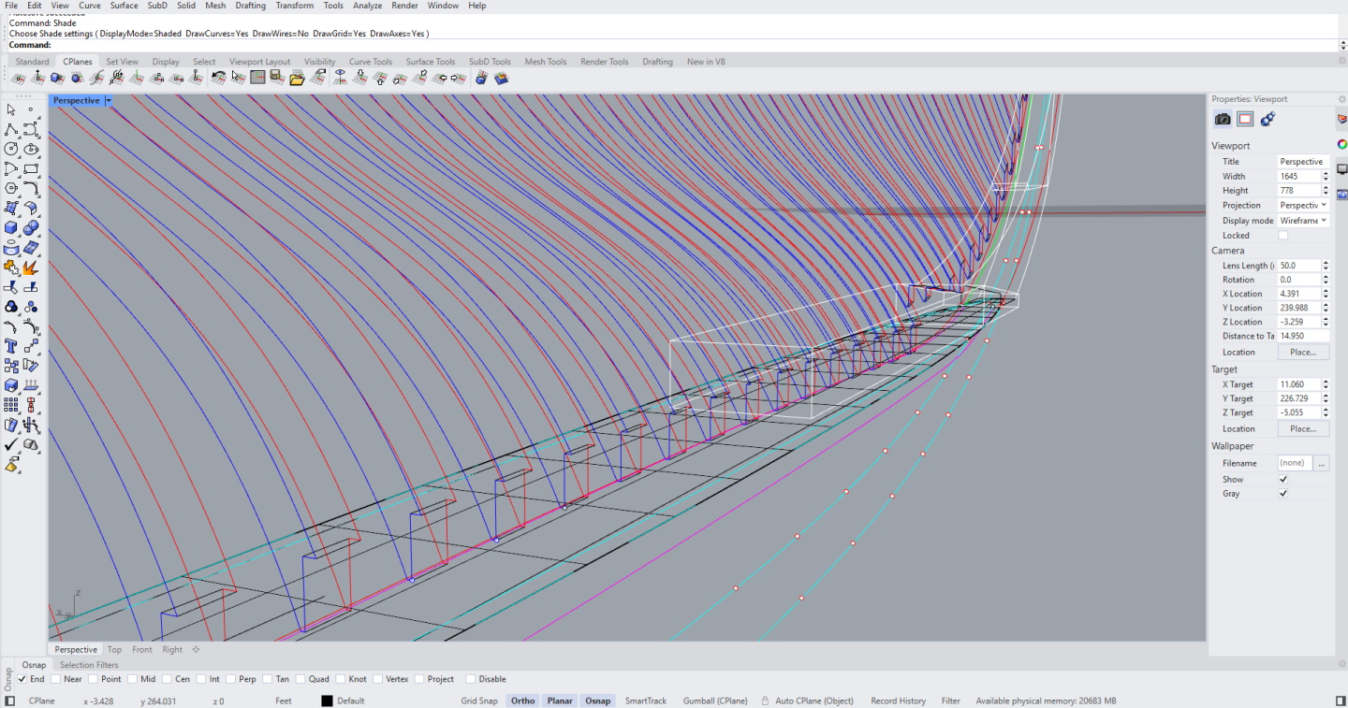Enable SmartTrack in the status bar
This screenshot has height=708, width=1348.
click(645, 700)
